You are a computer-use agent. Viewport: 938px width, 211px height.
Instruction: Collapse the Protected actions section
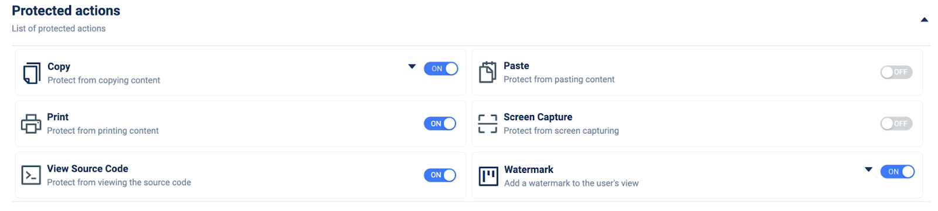[925, 20]
